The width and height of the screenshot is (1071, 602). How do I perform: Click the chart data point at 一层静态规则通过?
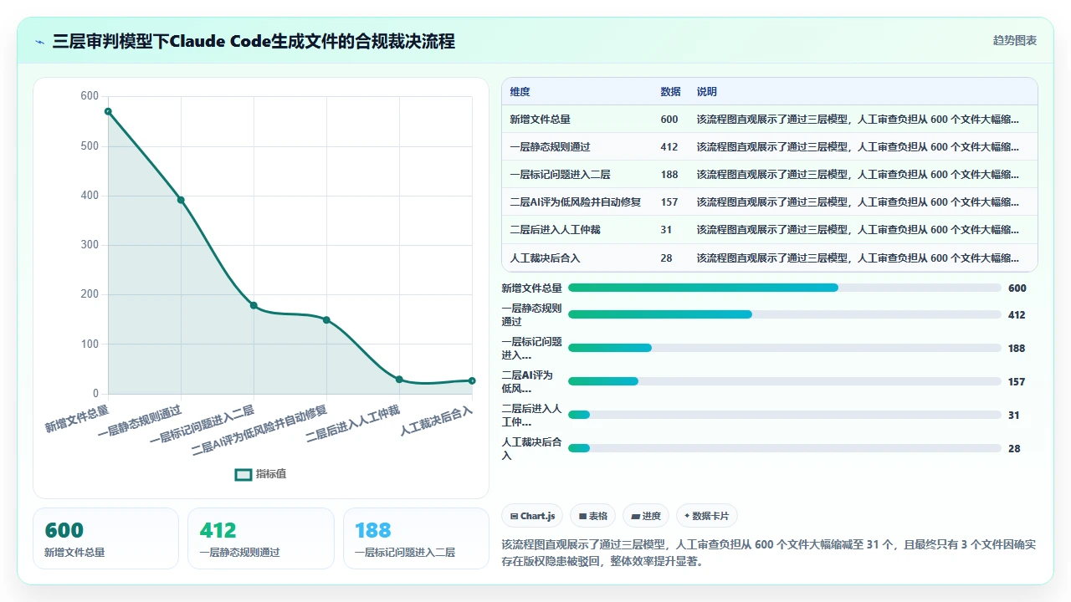point(181,200)
